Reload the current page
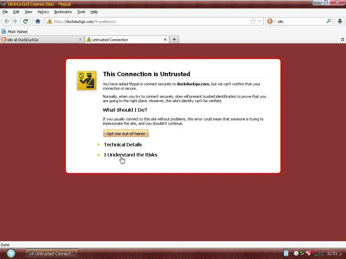The height and width of the screenshot is (259, 346). 25,21
